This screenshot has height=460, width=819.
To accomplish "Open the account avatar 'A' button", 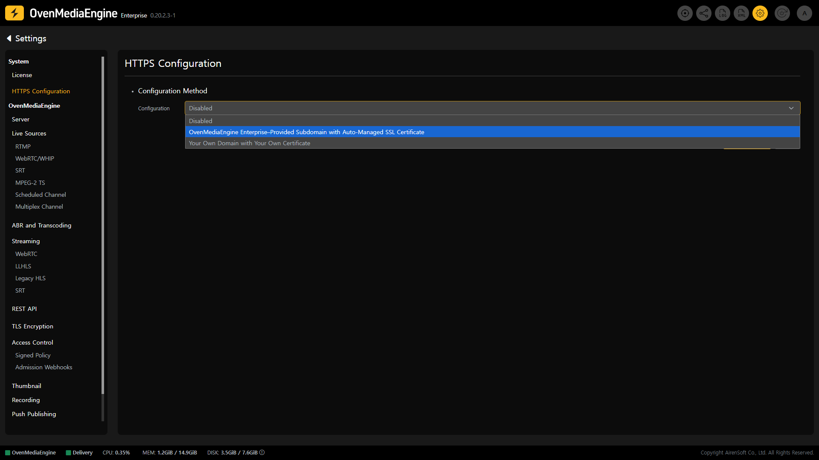I will coord(804,13).
